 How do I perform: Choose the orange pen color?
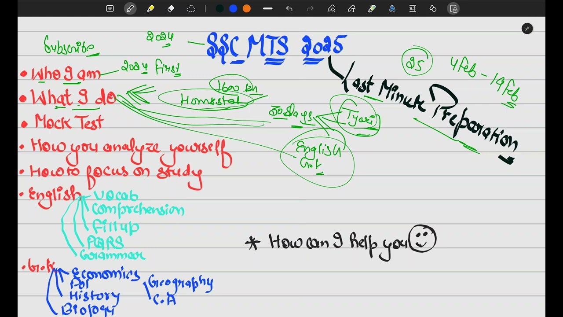click(x=247, y=8)
